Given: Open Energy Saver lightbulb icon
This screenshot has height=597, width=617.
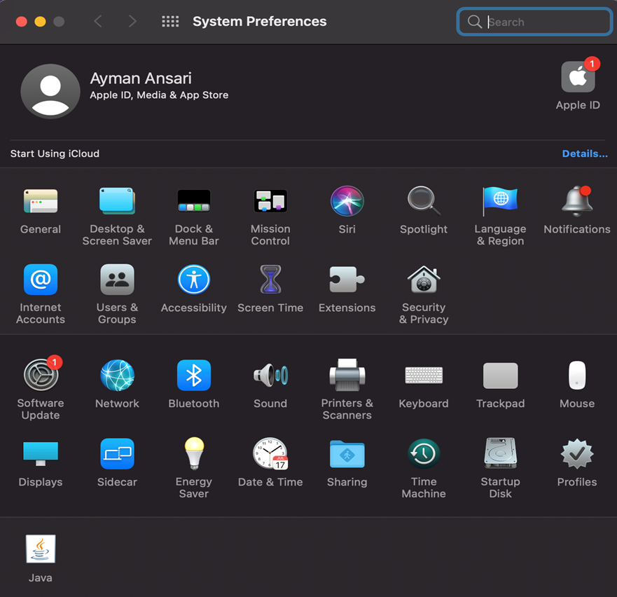Looking at the screenshot, I should pyautogui.click(x=193, y=454).
